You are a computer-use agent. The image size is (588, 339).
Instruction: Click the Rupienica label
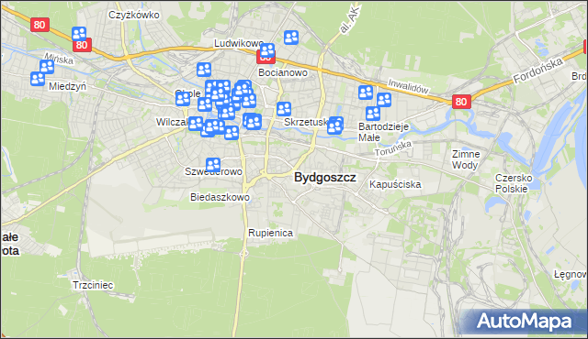click(270, 233)
